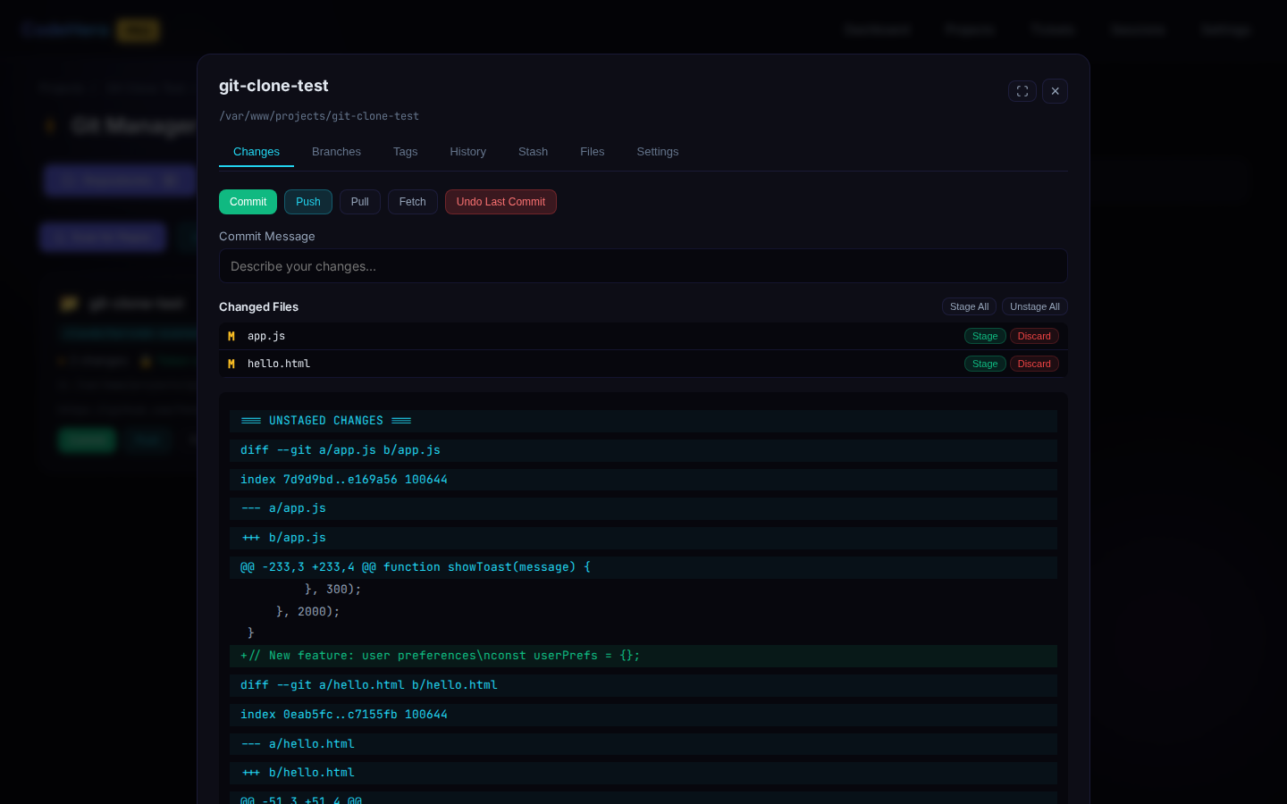Focus the commit message input field
The width and height of the screenshot is (1287, 804).
643,266
